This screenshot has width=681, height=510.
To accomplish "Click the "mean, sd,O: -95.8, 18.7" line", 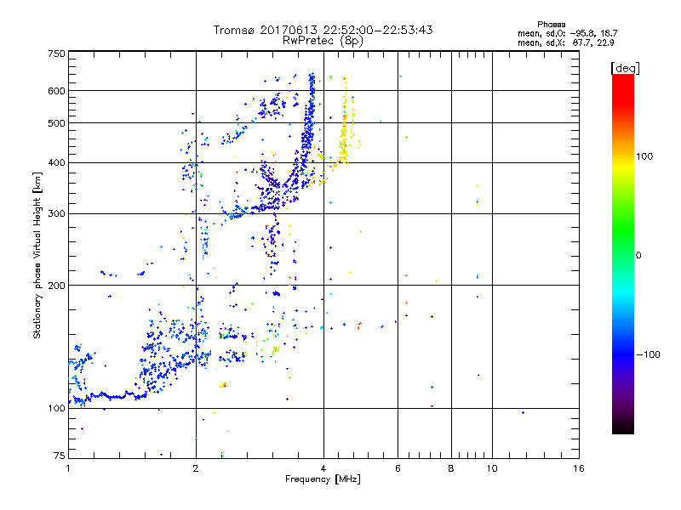I will pyautogui.click(x=567, y=33).
